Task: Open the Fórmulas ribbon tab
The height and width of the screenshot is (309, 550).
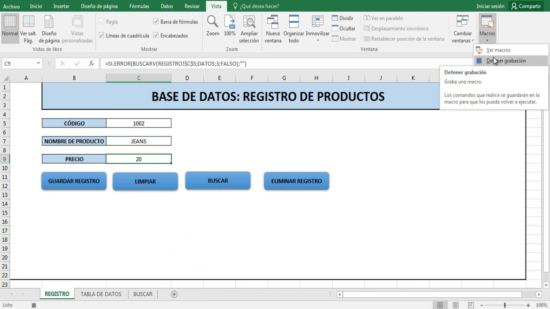Action: pos(139,6)
